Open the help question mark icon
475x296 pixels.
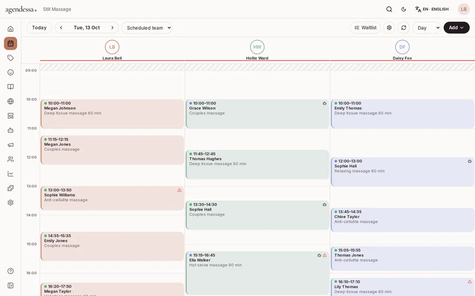(x=11, y=271)
